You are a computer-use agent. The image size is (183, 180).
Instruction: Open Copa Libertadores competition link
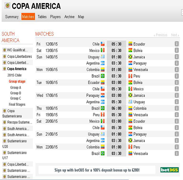tap(19, 56)
